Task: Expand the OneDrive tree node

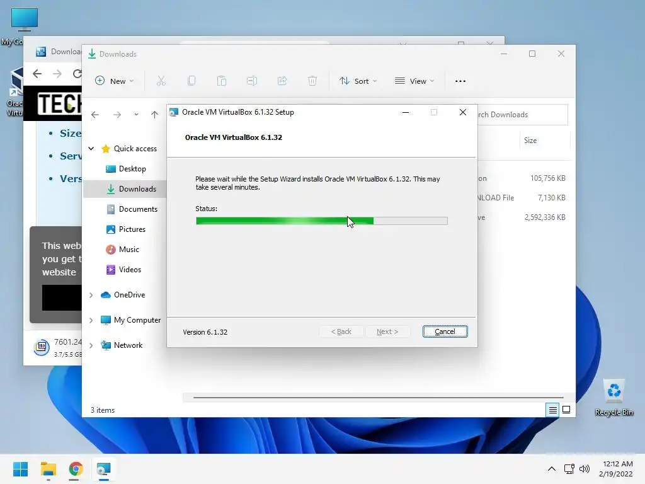Action: [91, 295]
